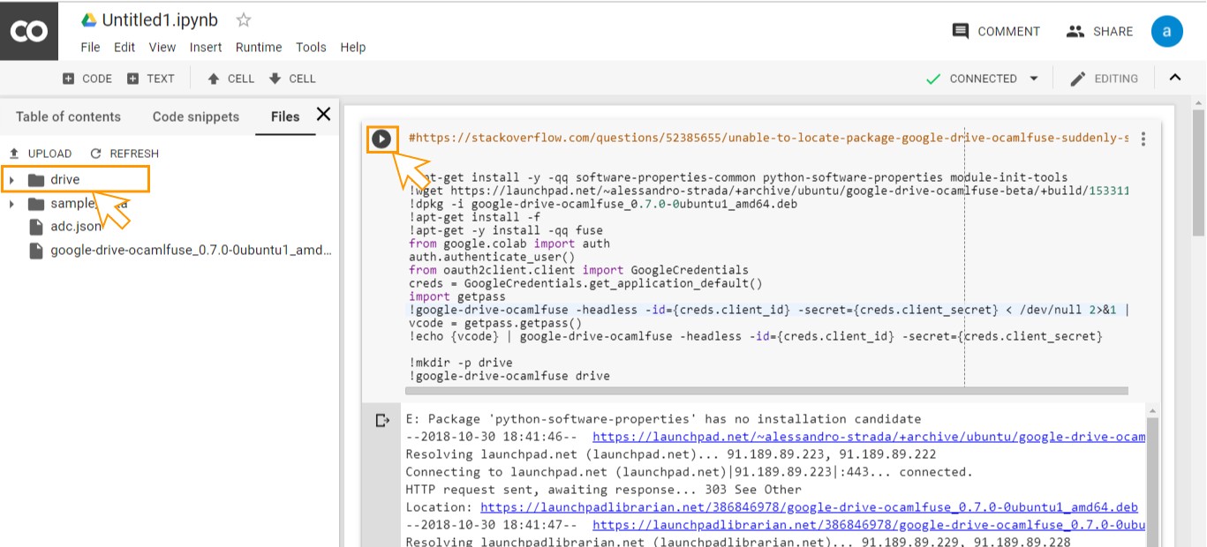Click the output cell clear icon
This screenshot has height=547, width=1207.
tap(382, 420)
